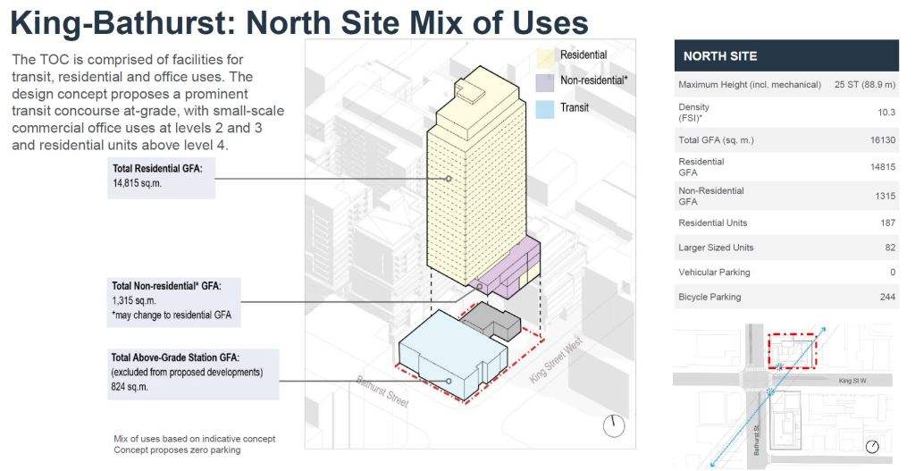Click the callout dot on the blue transit block
The width and height of the screenshot is (915, 471).
tap(449, 379)
